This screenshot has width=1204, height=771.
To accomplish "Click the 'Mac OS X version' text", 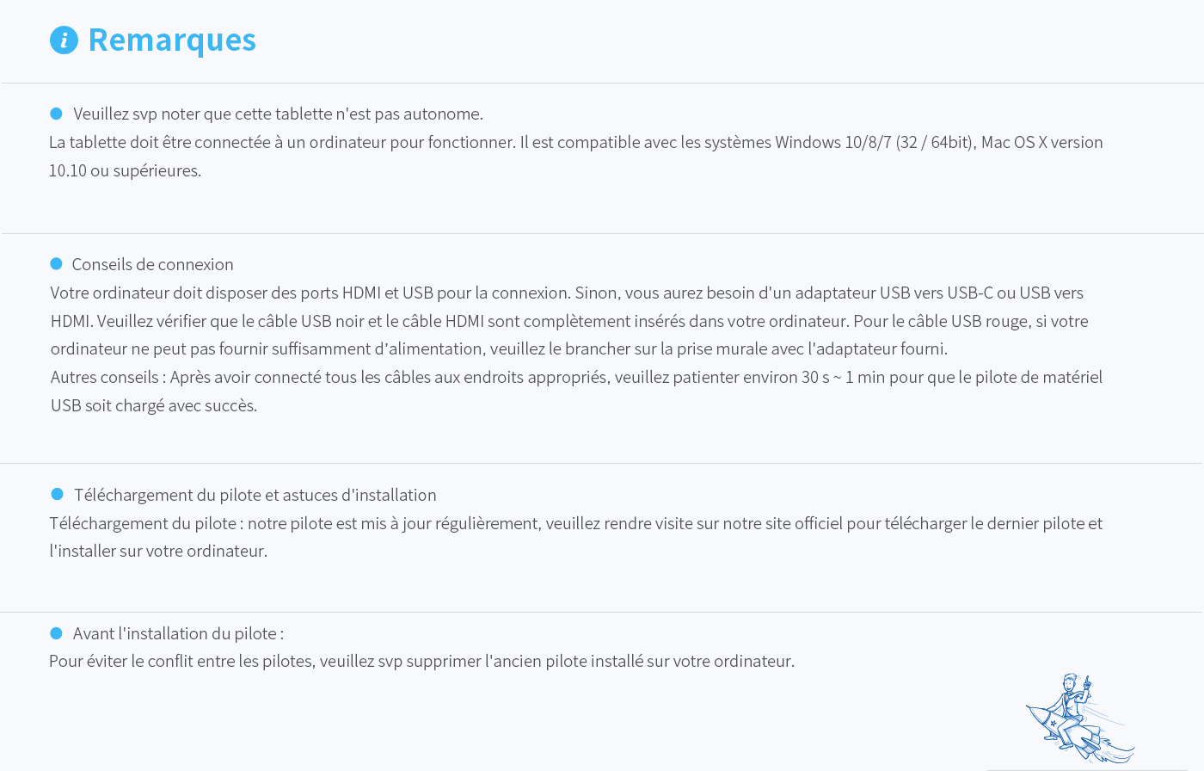I will tap(1041, 142).
